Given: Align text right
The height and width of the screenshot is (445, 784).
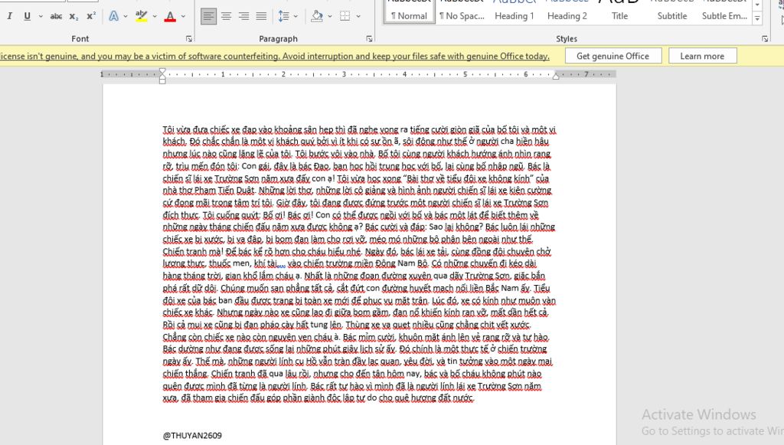Looking at the screenshot, I should point(243,16).
